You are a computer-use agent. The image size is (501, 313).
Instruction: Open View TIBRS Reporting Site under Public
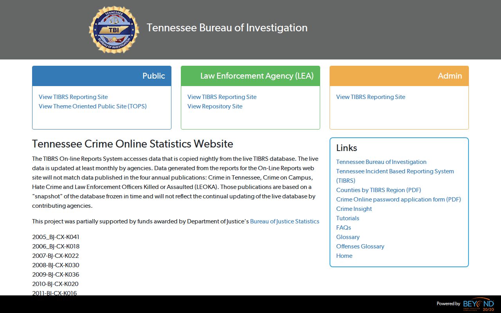[x=73, y=97]
